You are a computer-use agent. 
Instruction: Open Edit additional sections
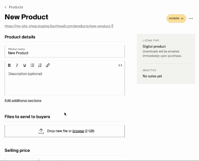[23, 101]
